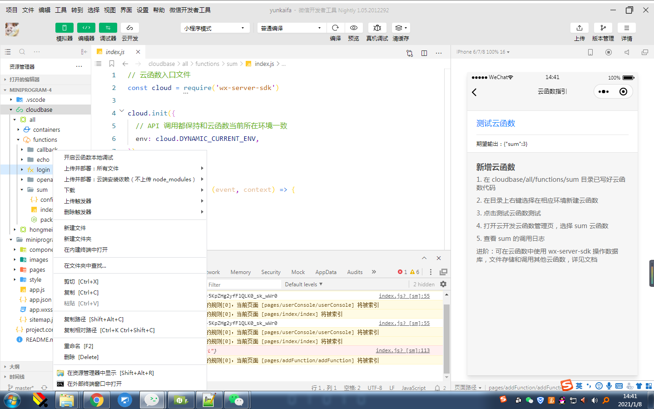Open 资源管理器 more actions ellipsis
The image size is (654, 409).
click(79, 66)
